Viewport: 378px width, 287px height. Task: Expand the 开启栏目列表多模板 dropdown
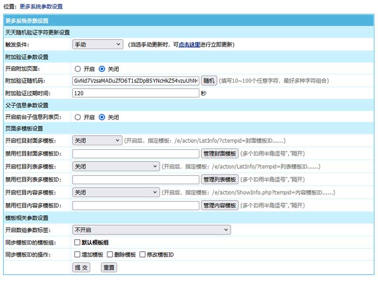click(116, 166)
